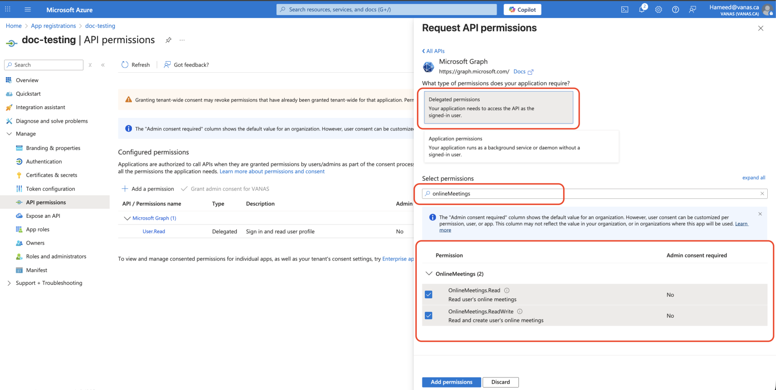Pin the doc-testing API permissions page
Viewport: 776px width, 390px height.
point(168,40)
